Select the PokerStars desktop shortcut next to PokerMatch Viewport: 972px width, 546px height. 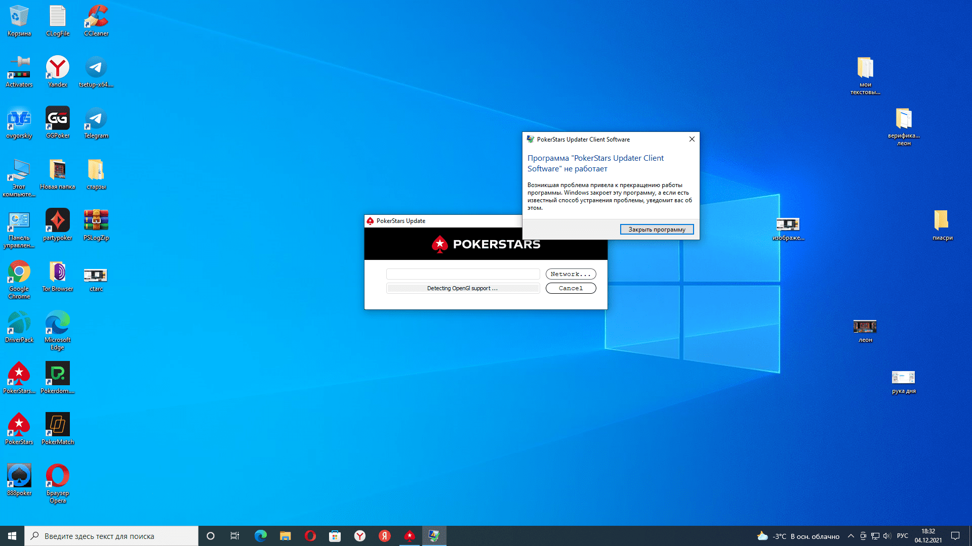[x=19, y=430]
